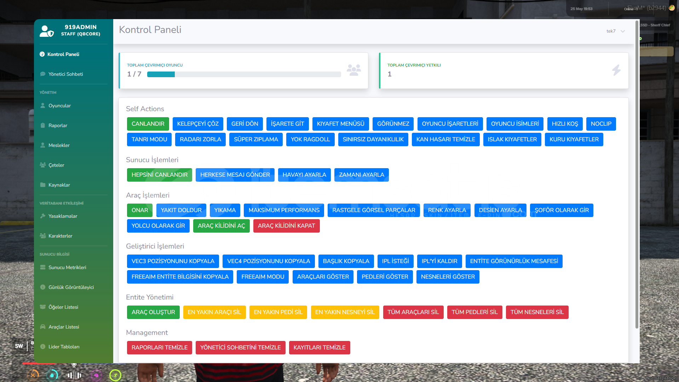The width and height of the screenshot is (679, 382).
Task: Click the Sunucu Metrikleri server icon
Action: [43, 267]
